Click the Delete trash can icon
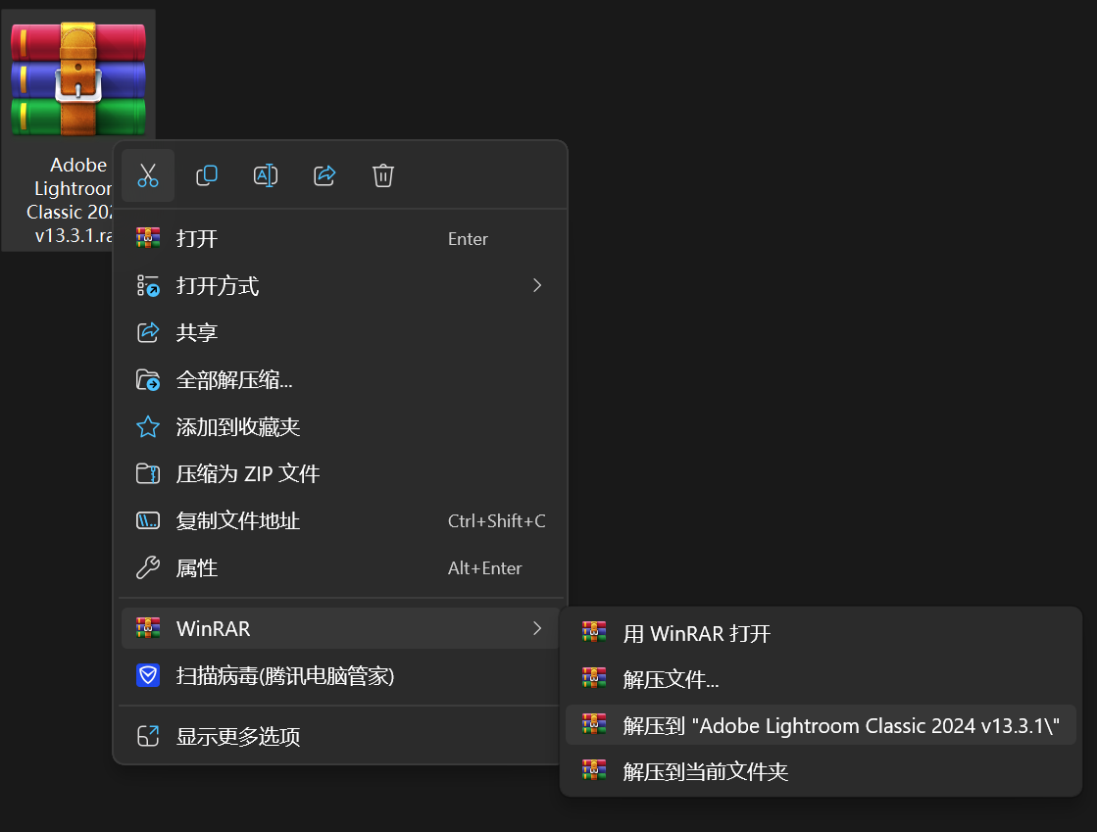The width and height of the screenshot is (1097, 832). coord(383,175)
